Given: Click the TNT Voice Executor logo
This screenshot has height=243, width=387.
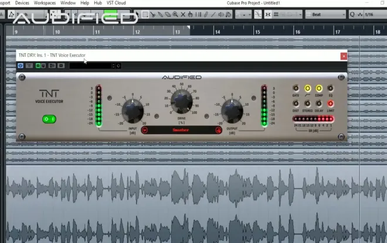Looking at the screenshot, I should point(49,97).
